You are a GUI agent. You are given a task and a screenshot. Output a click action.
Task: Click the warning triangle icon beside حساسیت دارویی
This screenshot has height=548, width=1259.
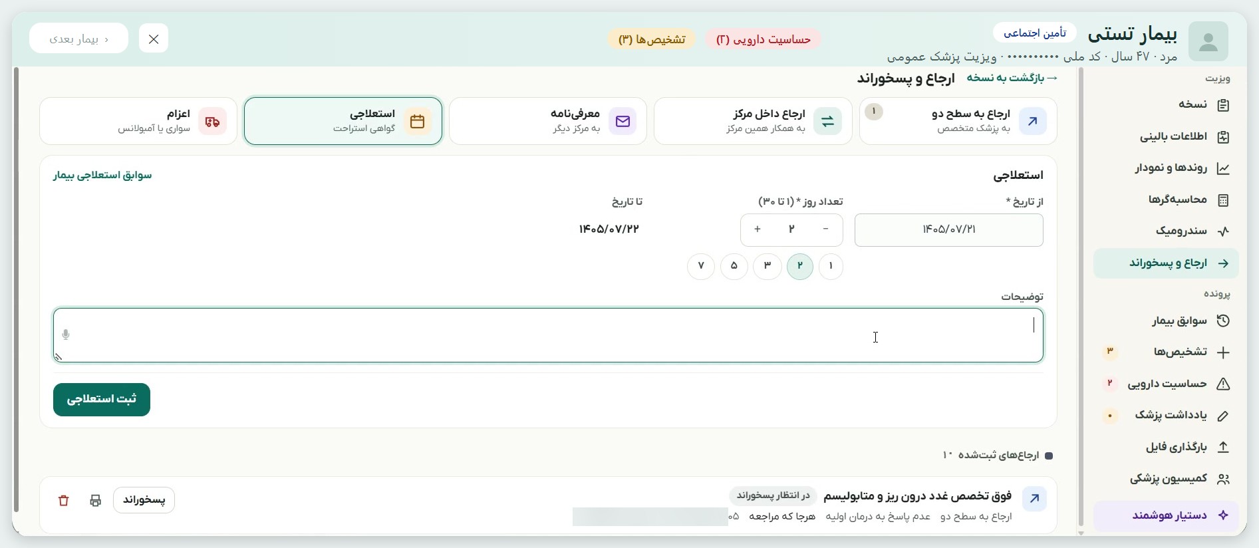click(1223, 384)
